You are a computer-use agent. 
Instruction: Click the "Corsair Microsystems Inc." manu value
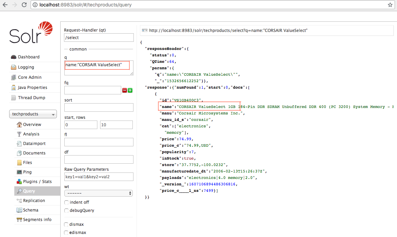coord(210,113)
